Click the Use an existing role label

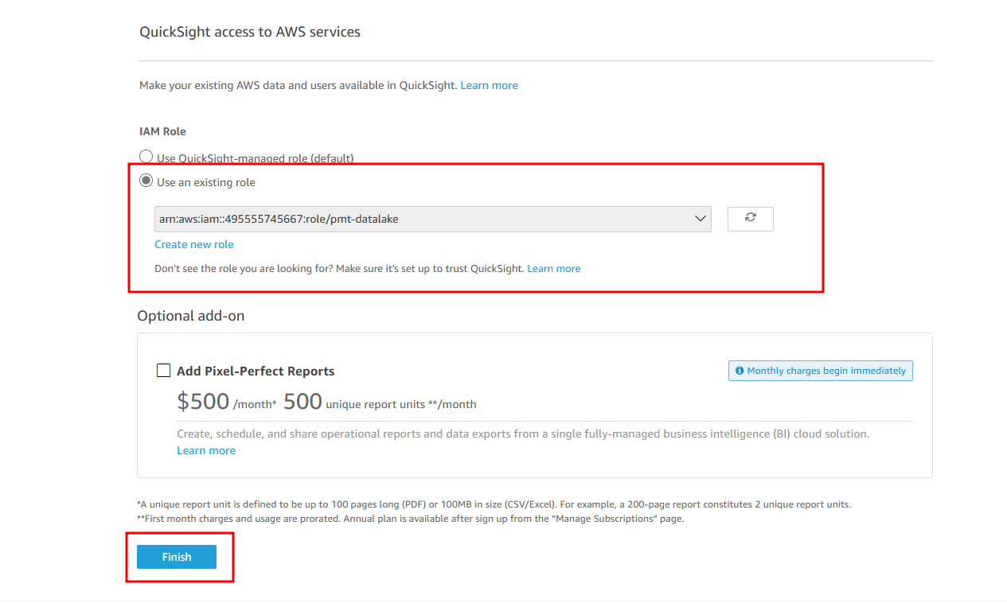206,182
